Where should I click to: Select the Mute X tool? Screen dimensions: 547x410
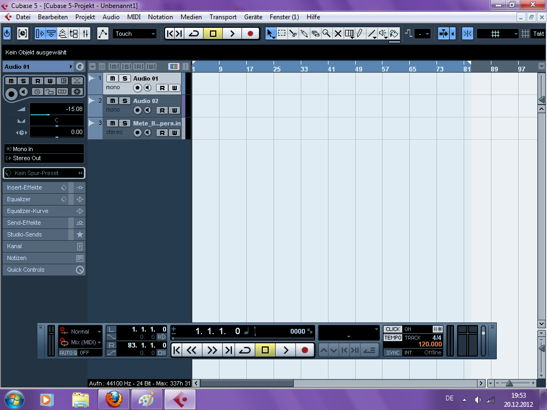pyautogui.click(x=338, y=34)
